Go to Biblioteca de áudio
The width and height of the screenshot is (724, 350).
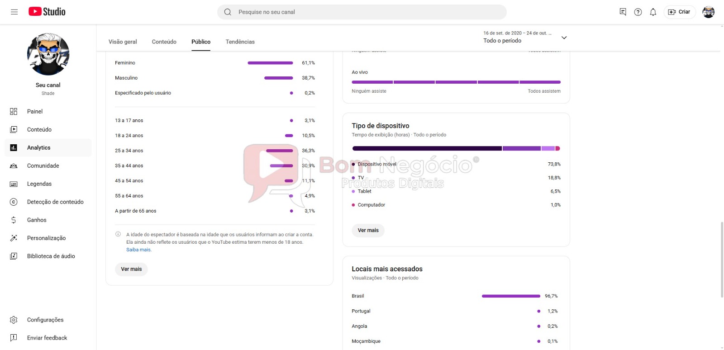(51, 256)
